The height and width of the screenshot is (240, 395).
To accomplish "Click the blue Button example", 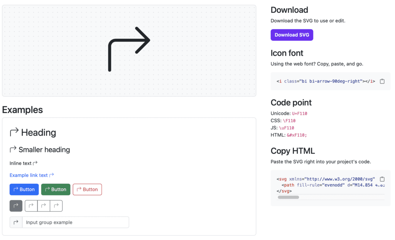I will tap(24, 190).
